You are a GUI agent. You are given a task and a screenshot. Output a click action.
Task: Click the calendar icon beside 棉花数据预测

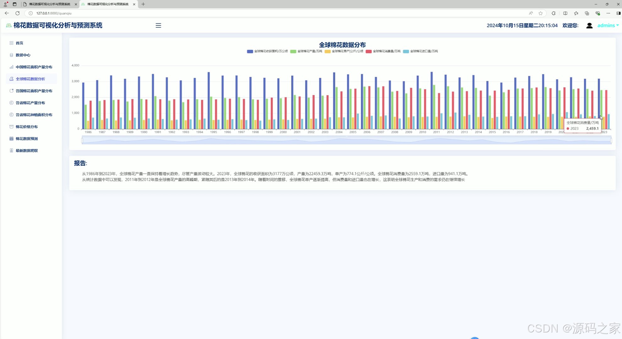[11, 138]
